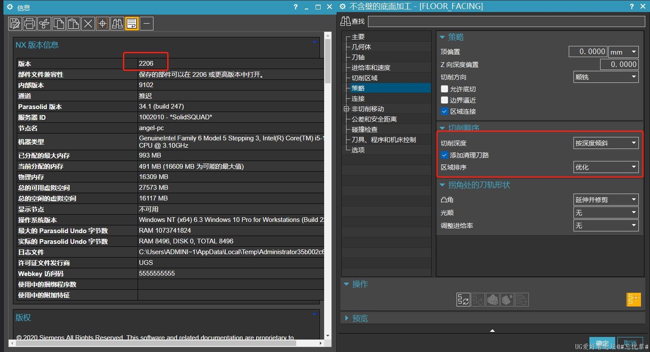This screenshot has width=650, height=352.
Task: Click the 取消 button
Action: point(630,343)
